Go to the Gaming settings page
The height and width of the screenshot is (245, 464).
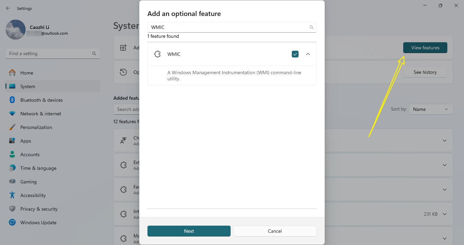pyautogui.click(x=28, y=182)
